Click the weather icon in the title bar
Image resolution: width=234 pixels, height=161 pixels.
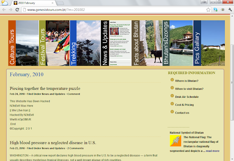pos(5,3)
